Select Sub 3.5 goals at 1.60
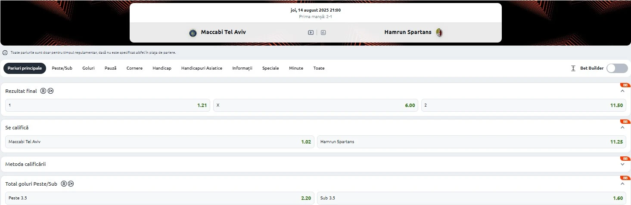Screen dimensions: 631x205 472,198
